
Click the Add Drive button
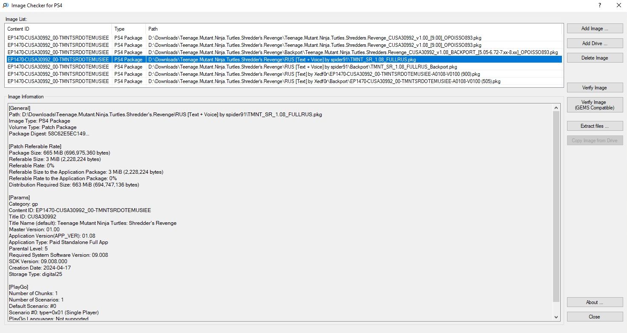(x=595, y=43)
